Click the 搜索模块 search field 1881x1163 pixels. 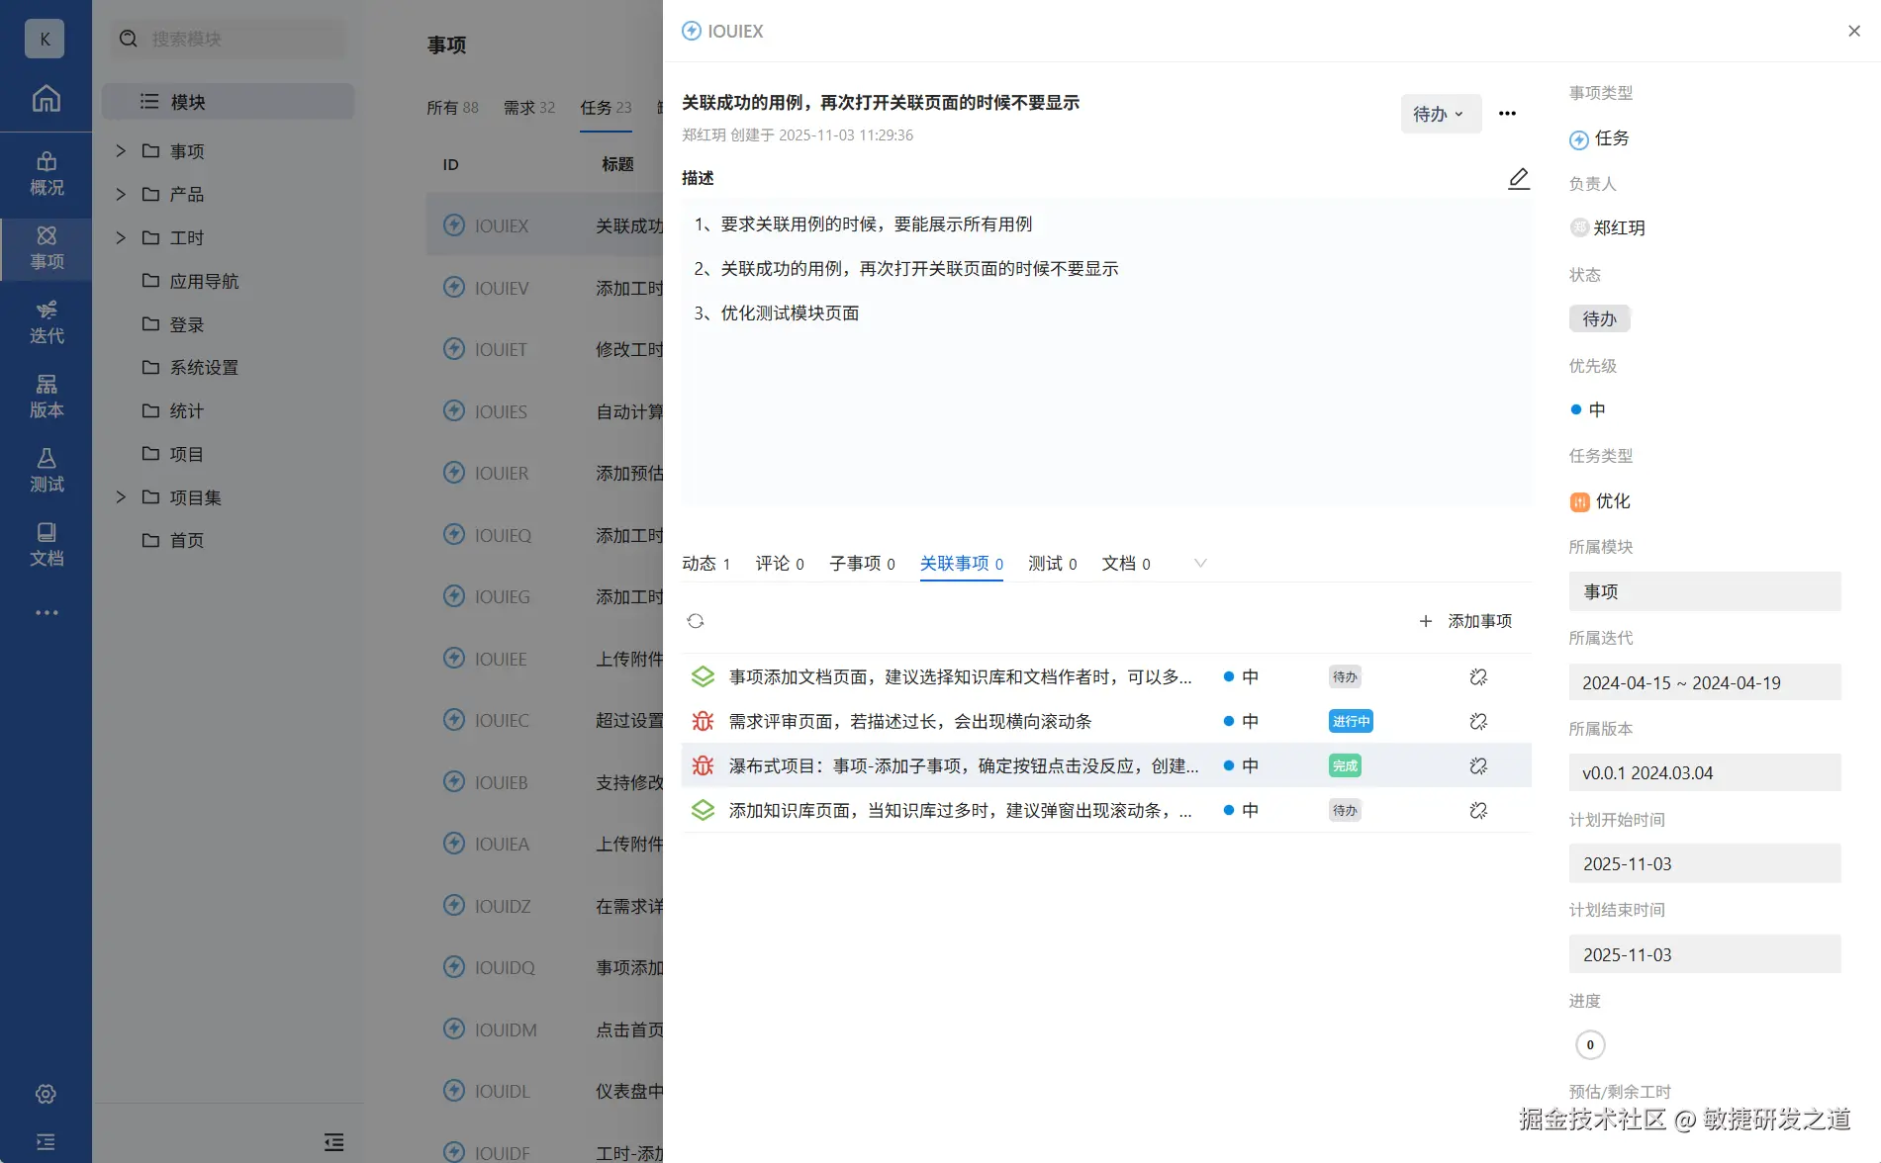228,39
